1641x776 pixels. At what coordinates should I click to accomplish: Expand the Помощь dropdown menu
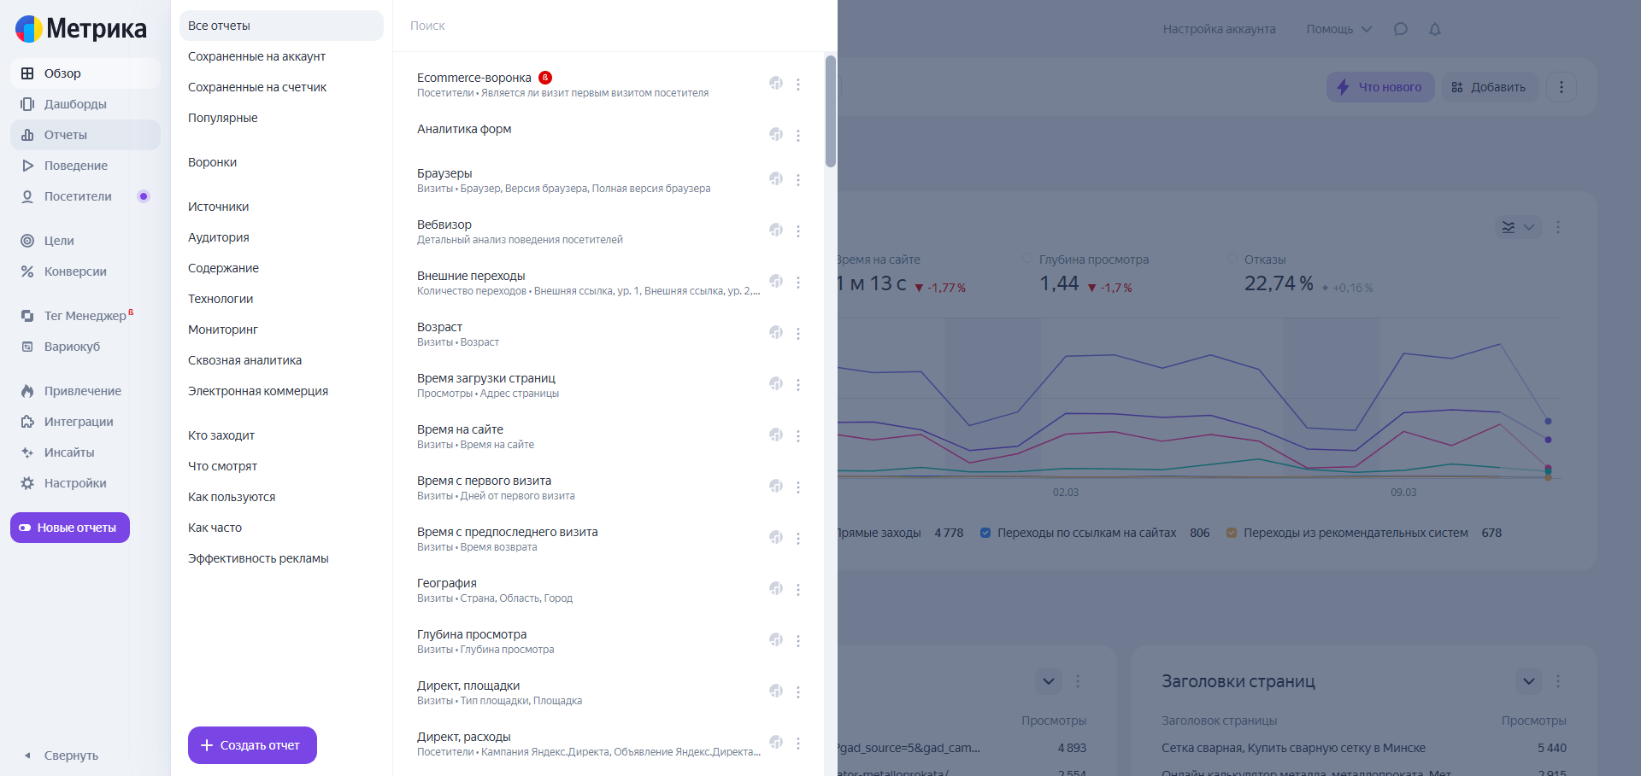click(x=1338, y=29)
